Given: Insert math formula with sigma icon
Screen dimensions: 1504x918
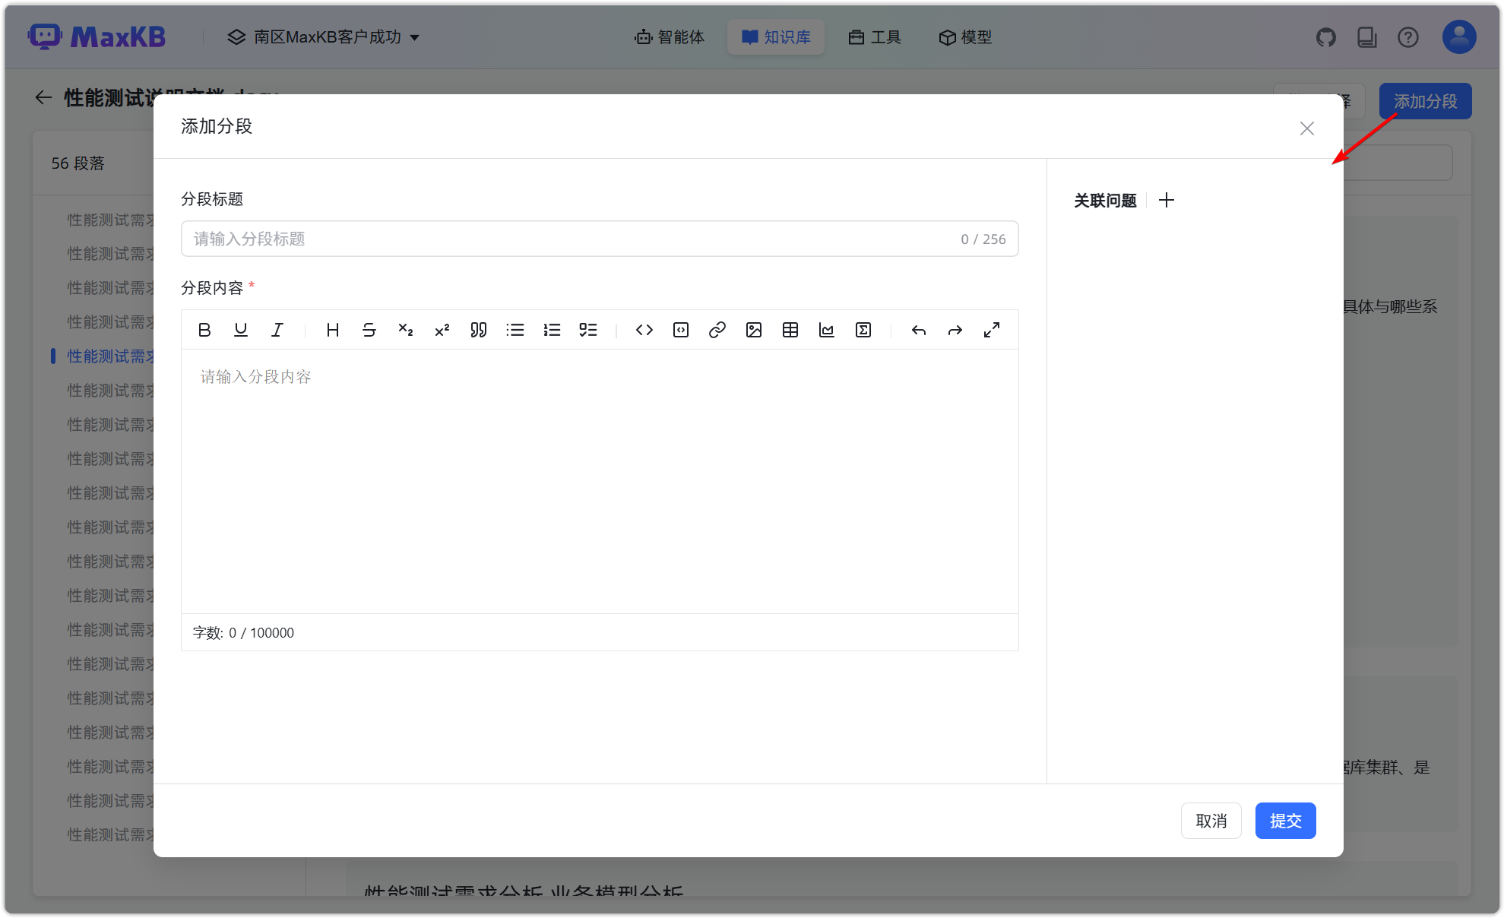Looking at the screenshot, I should [863, 330].
